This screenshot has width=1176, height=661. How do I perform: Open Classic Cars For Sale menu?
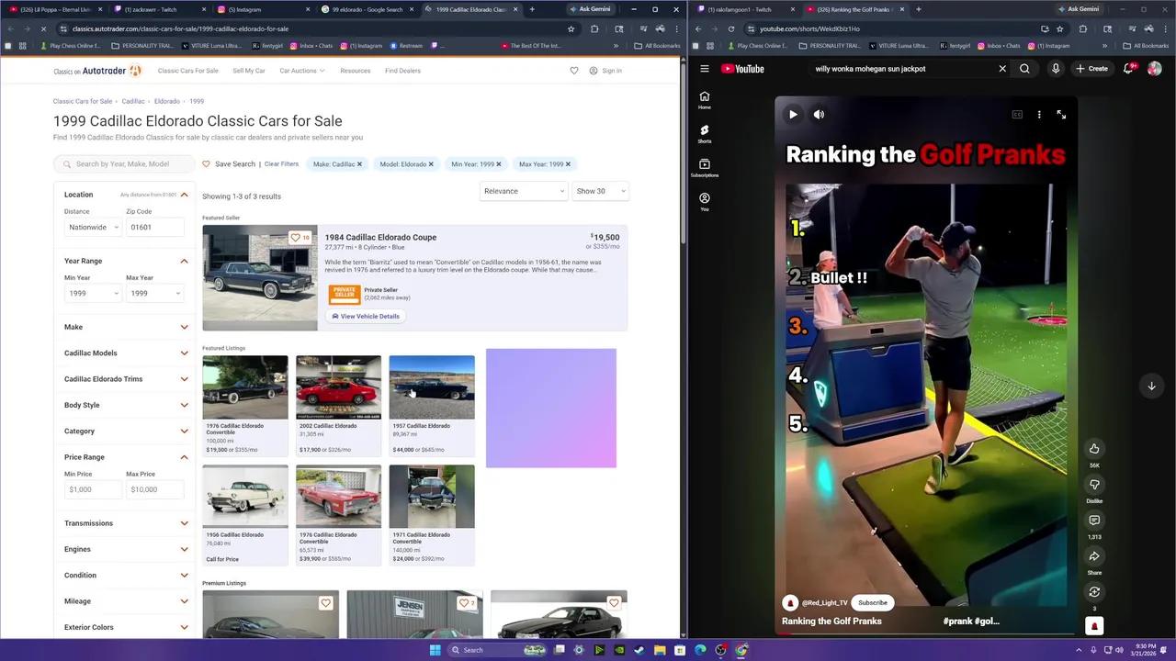point(187,71)
